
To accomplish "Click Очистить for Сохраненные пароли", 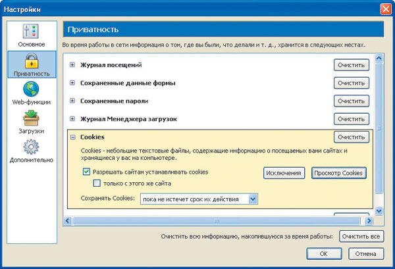I will coord(352,101).
